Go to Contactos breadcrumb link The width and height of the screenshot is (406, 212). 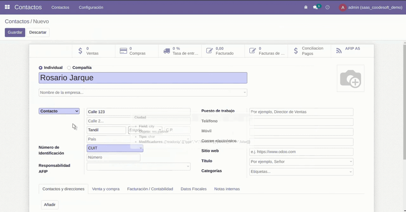tap(17, 22)
